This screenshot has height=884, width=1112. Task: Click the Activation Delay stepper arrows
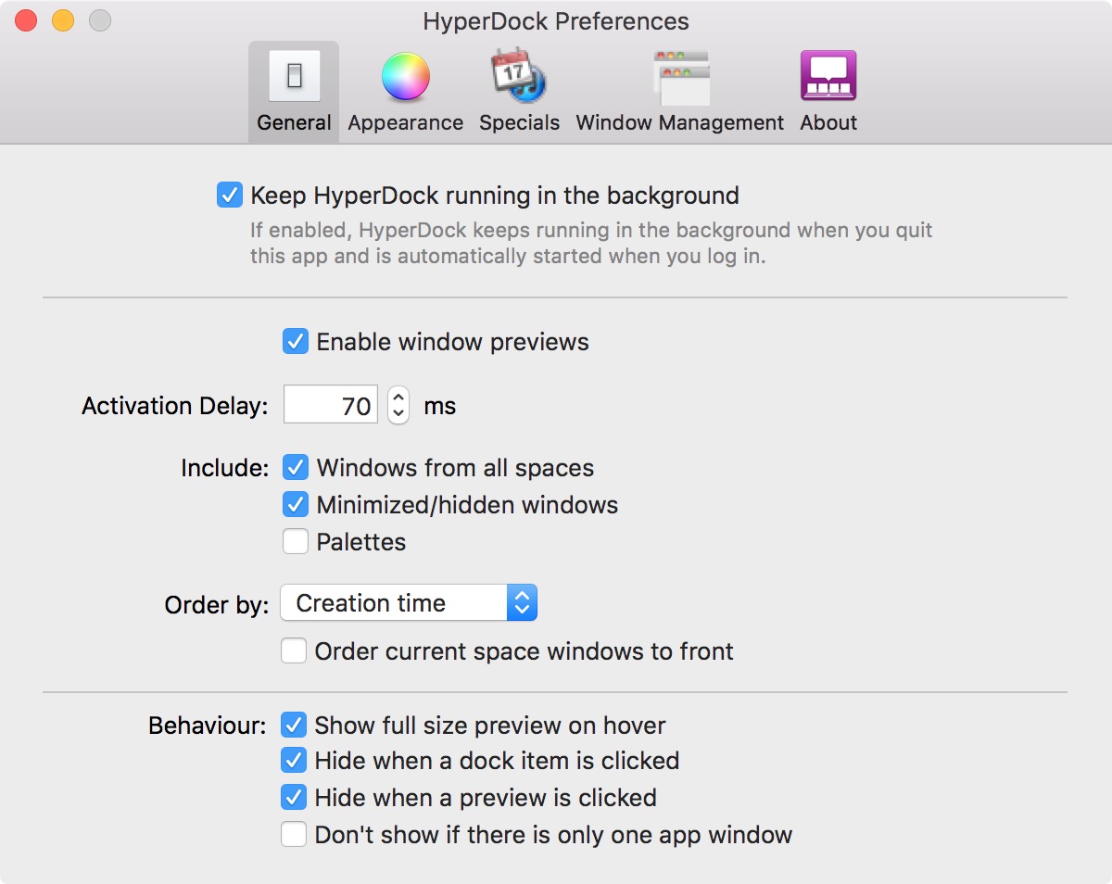tap(398, 405)
